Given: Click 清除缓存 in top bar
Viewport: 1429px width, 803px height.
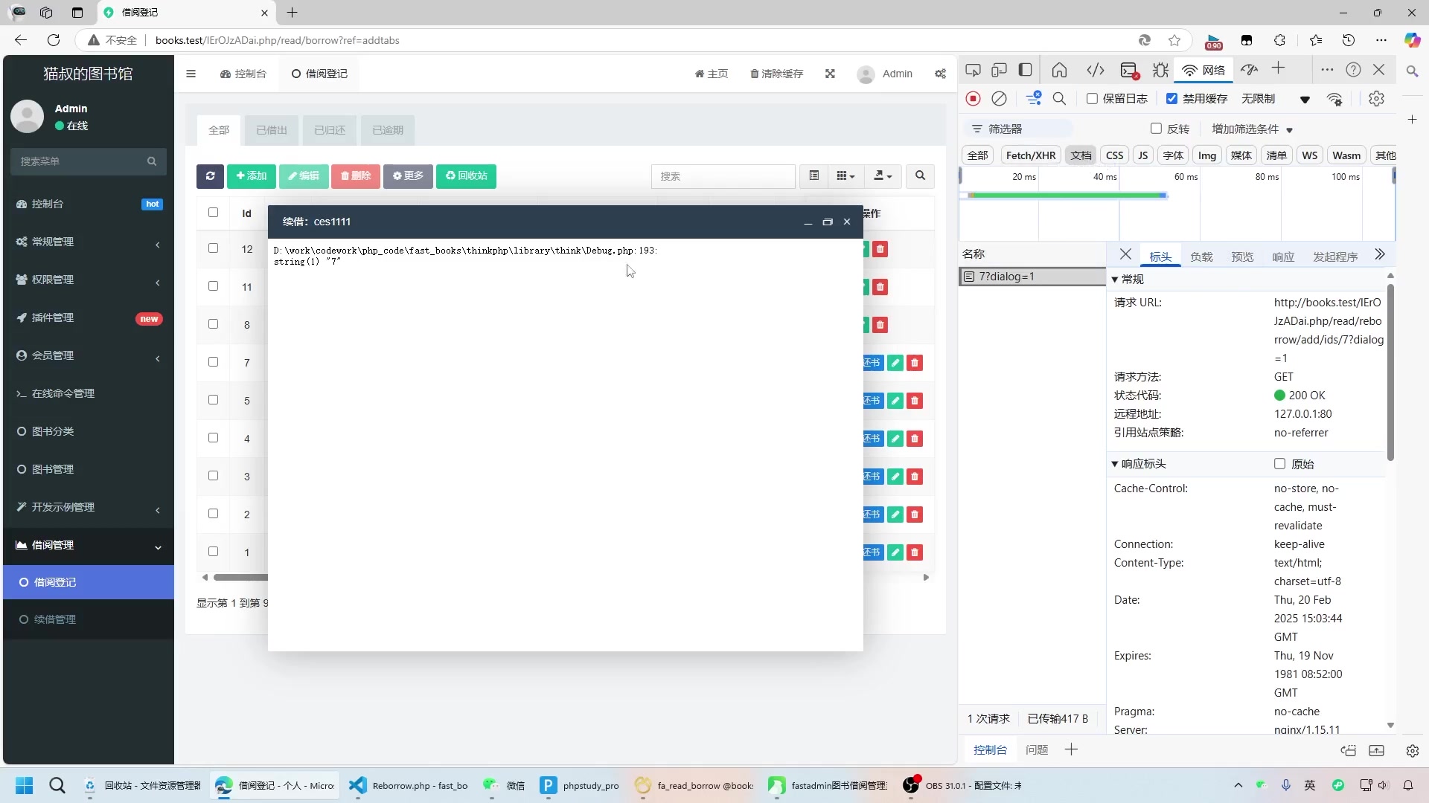Looking at the screenshot, I should point(776,74).
